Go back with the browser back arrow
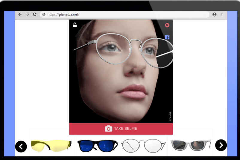Image resolution: width=240 pixels, height=160 pixels. tap(20, 14)
